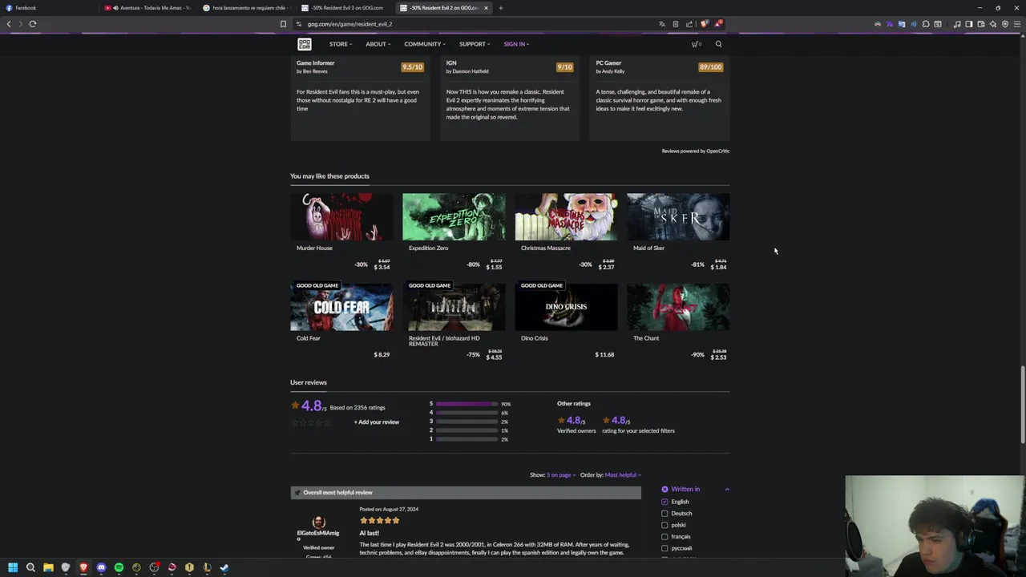Open the Murder House product title
The height and width of the screenshot is (577, 1026).
[314, 248]
